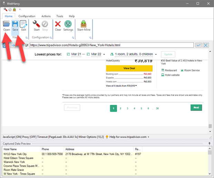
Task: Click the blue X button beside URL bar
Action: 206,45
